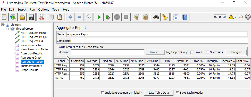Open the Tools menu
The height and width of the screenshot is (97, 251).
(56, 10)
